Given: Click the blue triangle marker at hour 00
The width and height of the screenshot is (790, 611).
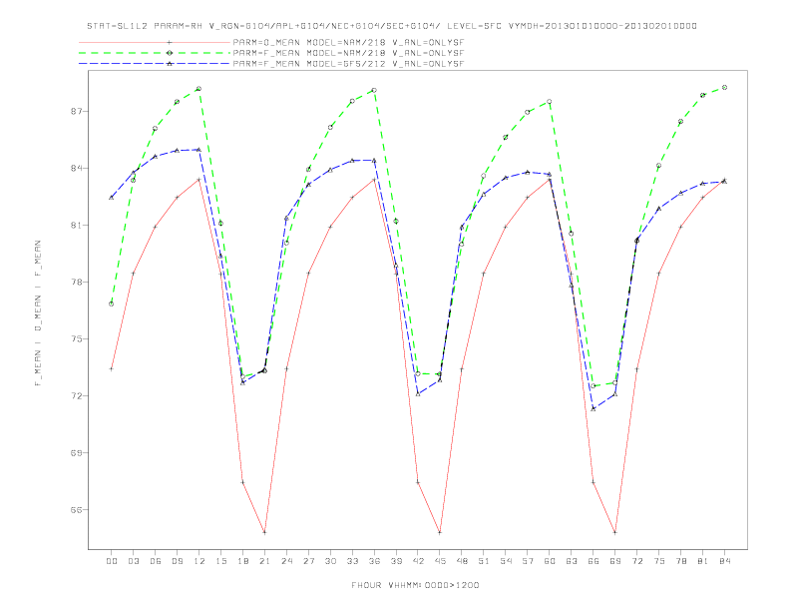Looking at the screenshot, I should [112, 197].
